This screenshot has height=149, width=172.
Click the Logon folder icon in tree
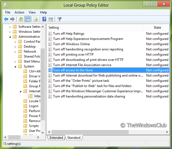coord(25,106)
